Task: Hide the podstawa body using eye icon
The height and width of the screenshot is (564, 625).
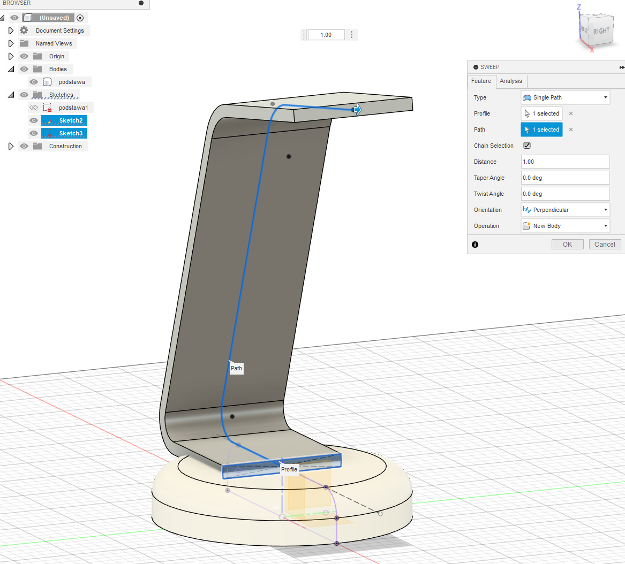Action: click(x=34, y=82)
